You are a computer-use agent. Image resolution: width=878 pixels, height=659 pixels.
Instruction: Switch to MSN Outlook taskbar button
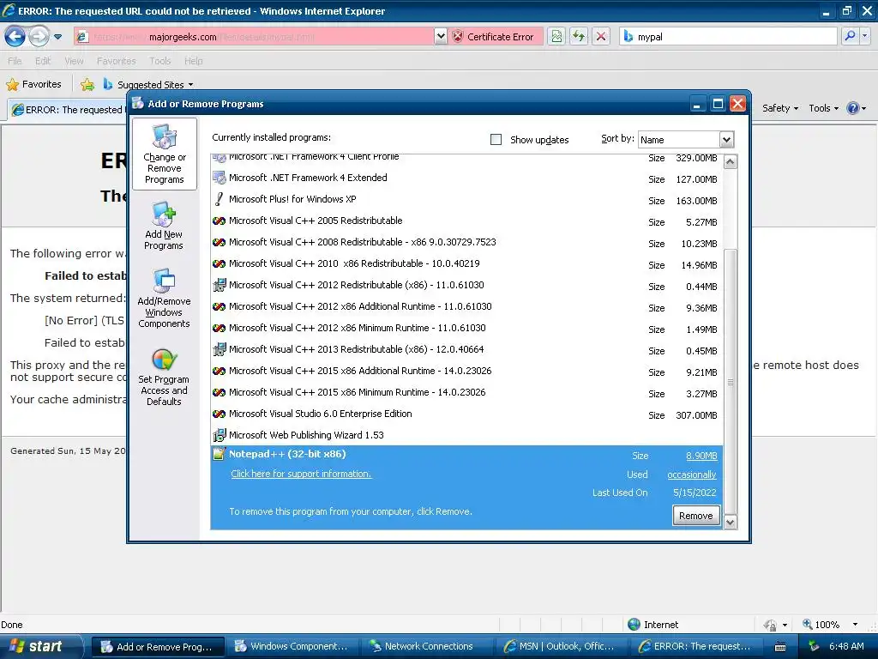click(x=561, y=646)
